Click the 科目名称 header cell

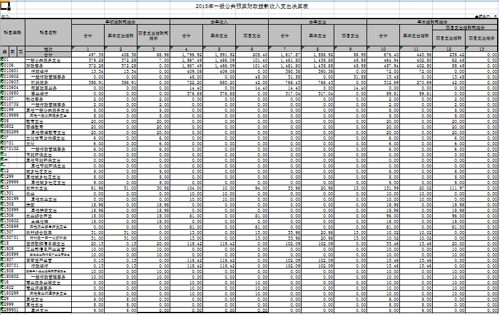tap(48, 33)
